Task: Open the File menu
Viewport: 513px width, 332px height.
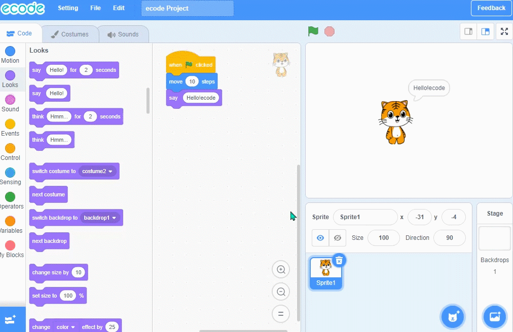Action: [95, 8]
